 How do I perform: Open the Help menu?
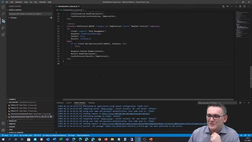49,2
